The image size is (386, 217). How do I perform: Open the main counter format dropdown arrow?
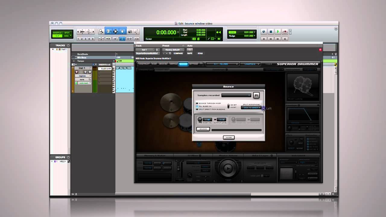pyautogui.click(x=178, y=32)
